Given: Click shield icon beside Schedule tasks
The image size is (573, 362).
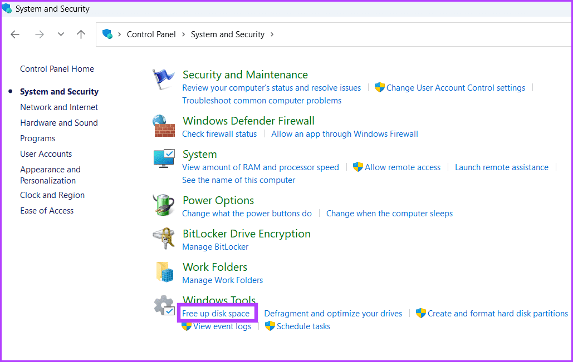Looking at the screenshot, I should coord(270,326).
